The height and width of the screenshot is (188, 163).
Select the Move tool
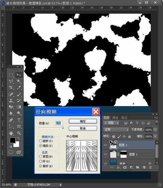[19, 75]
